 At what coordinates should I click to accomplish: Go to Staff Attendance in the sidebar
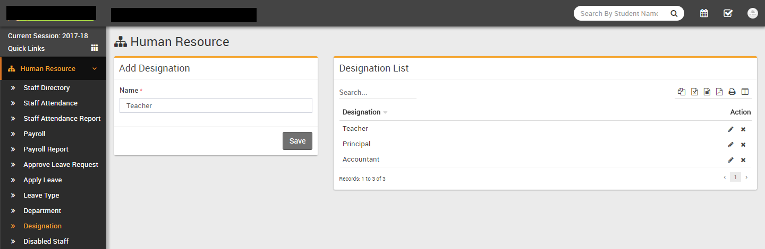(50, 103)
